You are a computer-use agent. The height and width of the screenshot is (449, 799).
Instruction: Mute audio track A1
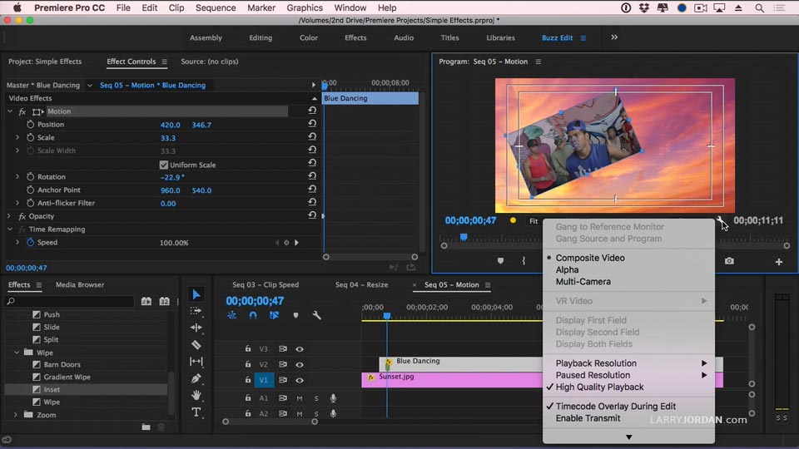[x=300, y=398]
